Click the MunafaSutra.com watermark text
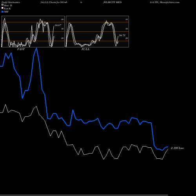The image size is (196, 196). coord(170,2)
